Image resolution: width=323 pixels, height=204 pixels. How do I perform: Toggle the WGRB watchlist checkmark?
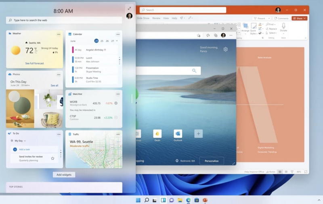116,103
